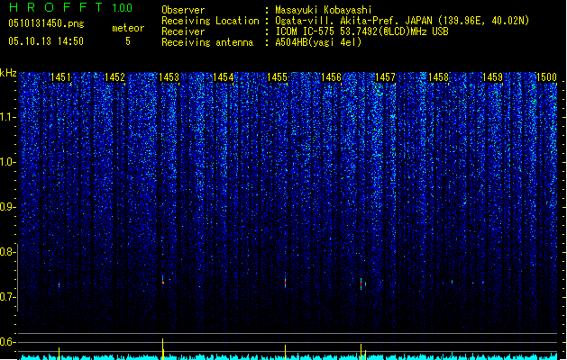Click the 0.7 kHz axis label
This screenshot has width=567, height=360.
(8, 297)
